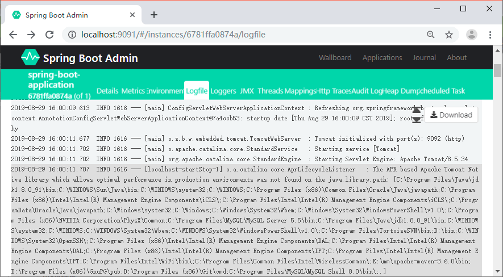Screen dimensions: 503x277
Task: Switch to the Loggers tab
Action: coord(223,91)
